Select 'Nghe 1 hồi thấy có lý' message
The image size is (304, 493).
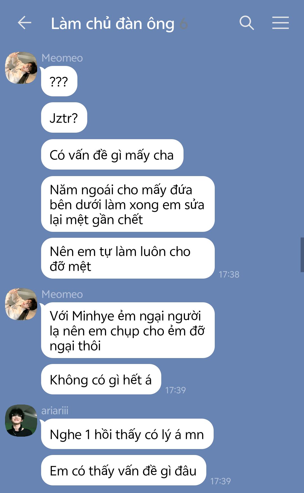tap(127, 434)
